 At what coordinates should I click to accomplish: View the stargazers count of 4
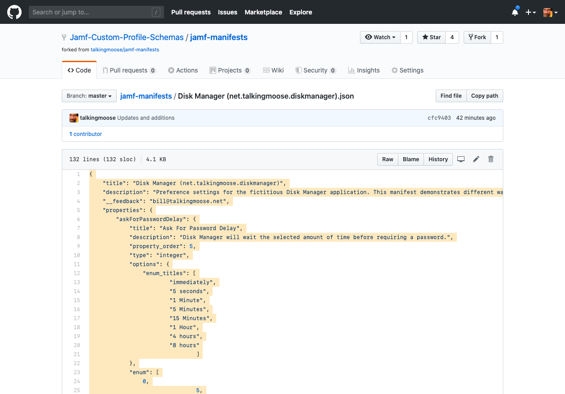tap(452, 37)
